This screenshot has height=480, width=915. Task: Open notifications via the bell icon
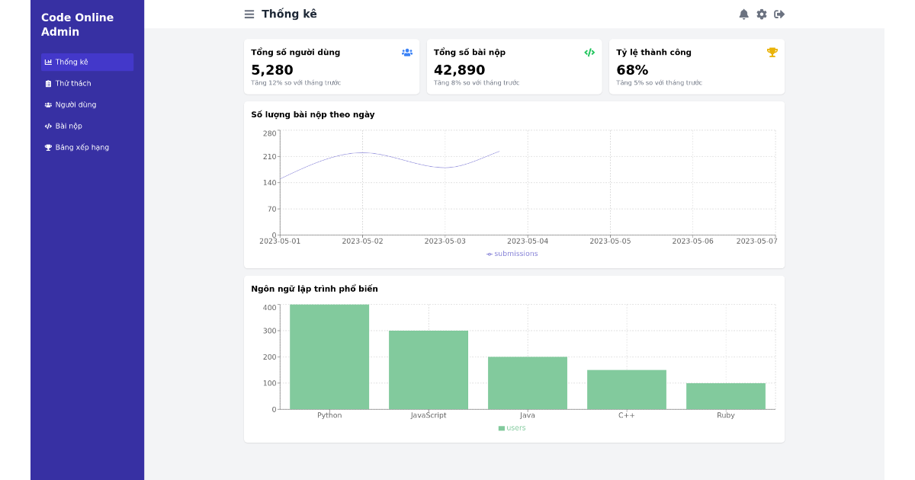coord(744,13)
